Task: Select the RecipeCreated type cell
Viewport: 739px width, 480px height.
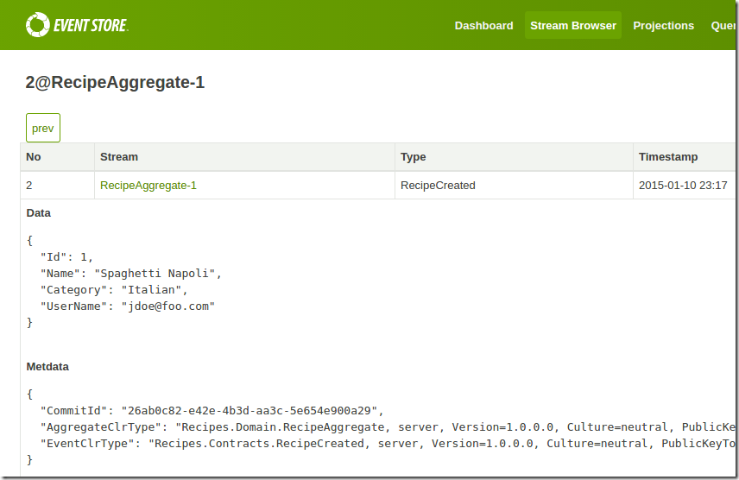Action: click(x=514, y=186)
